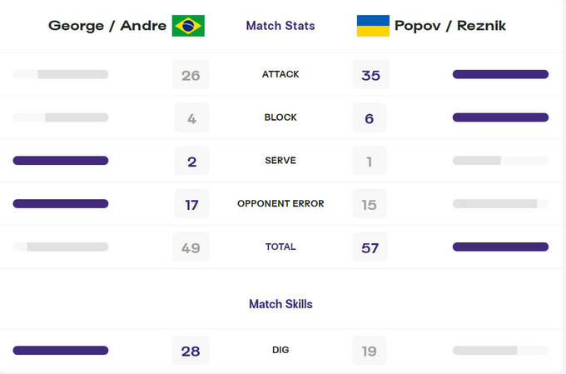Click the BLOCK stat label
This screenshot has width=566, height=374.
[x=281, y=118]
